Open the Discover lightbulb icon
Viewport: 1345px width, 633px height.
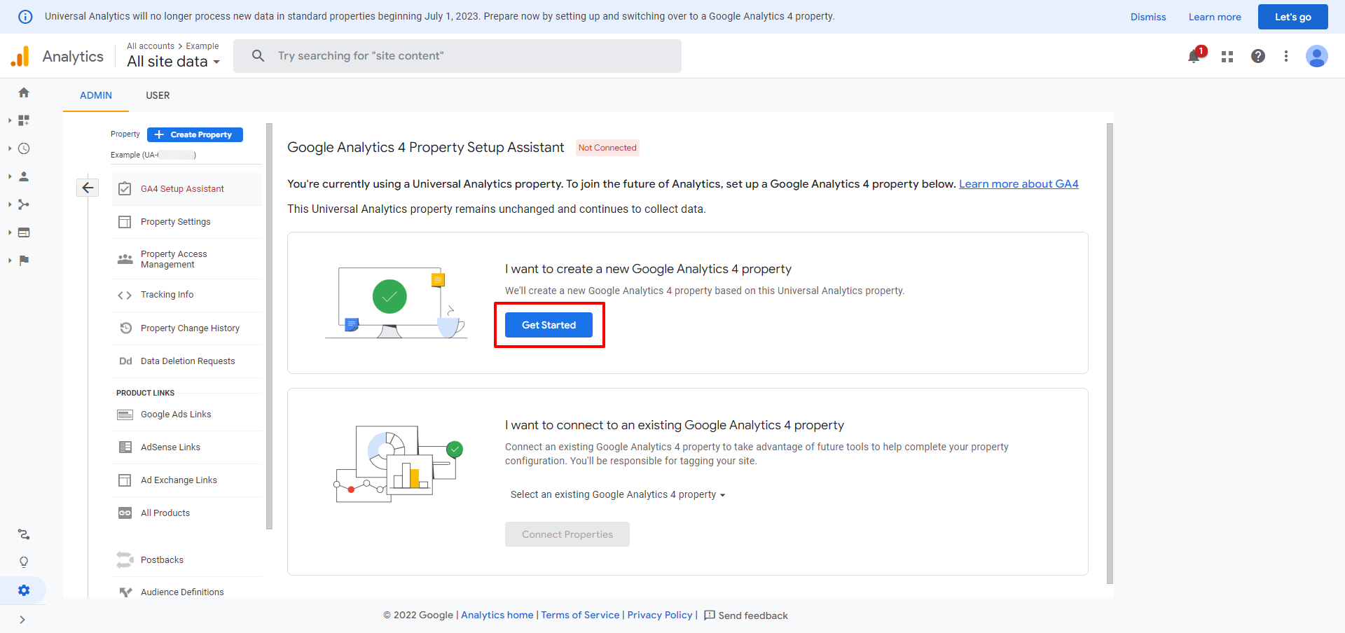24,562
